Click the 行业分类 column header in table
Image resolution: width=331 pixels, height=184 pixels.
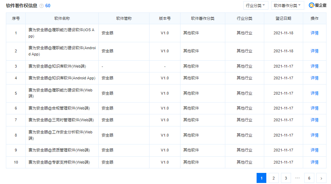[x=244, y=18]
